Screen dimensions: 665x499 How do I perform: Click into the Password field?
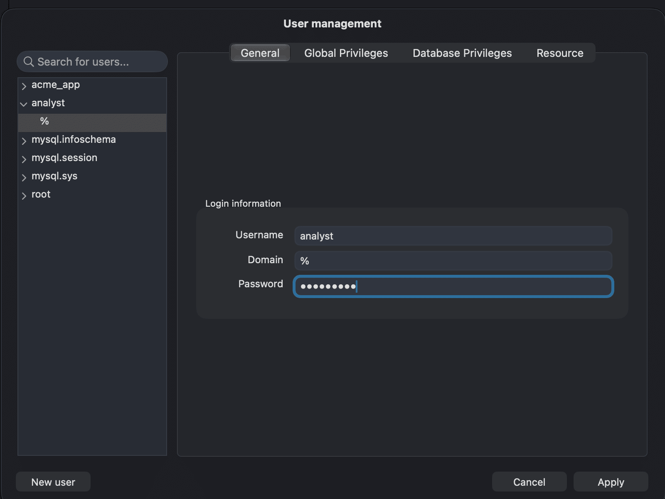coord(453,286)
